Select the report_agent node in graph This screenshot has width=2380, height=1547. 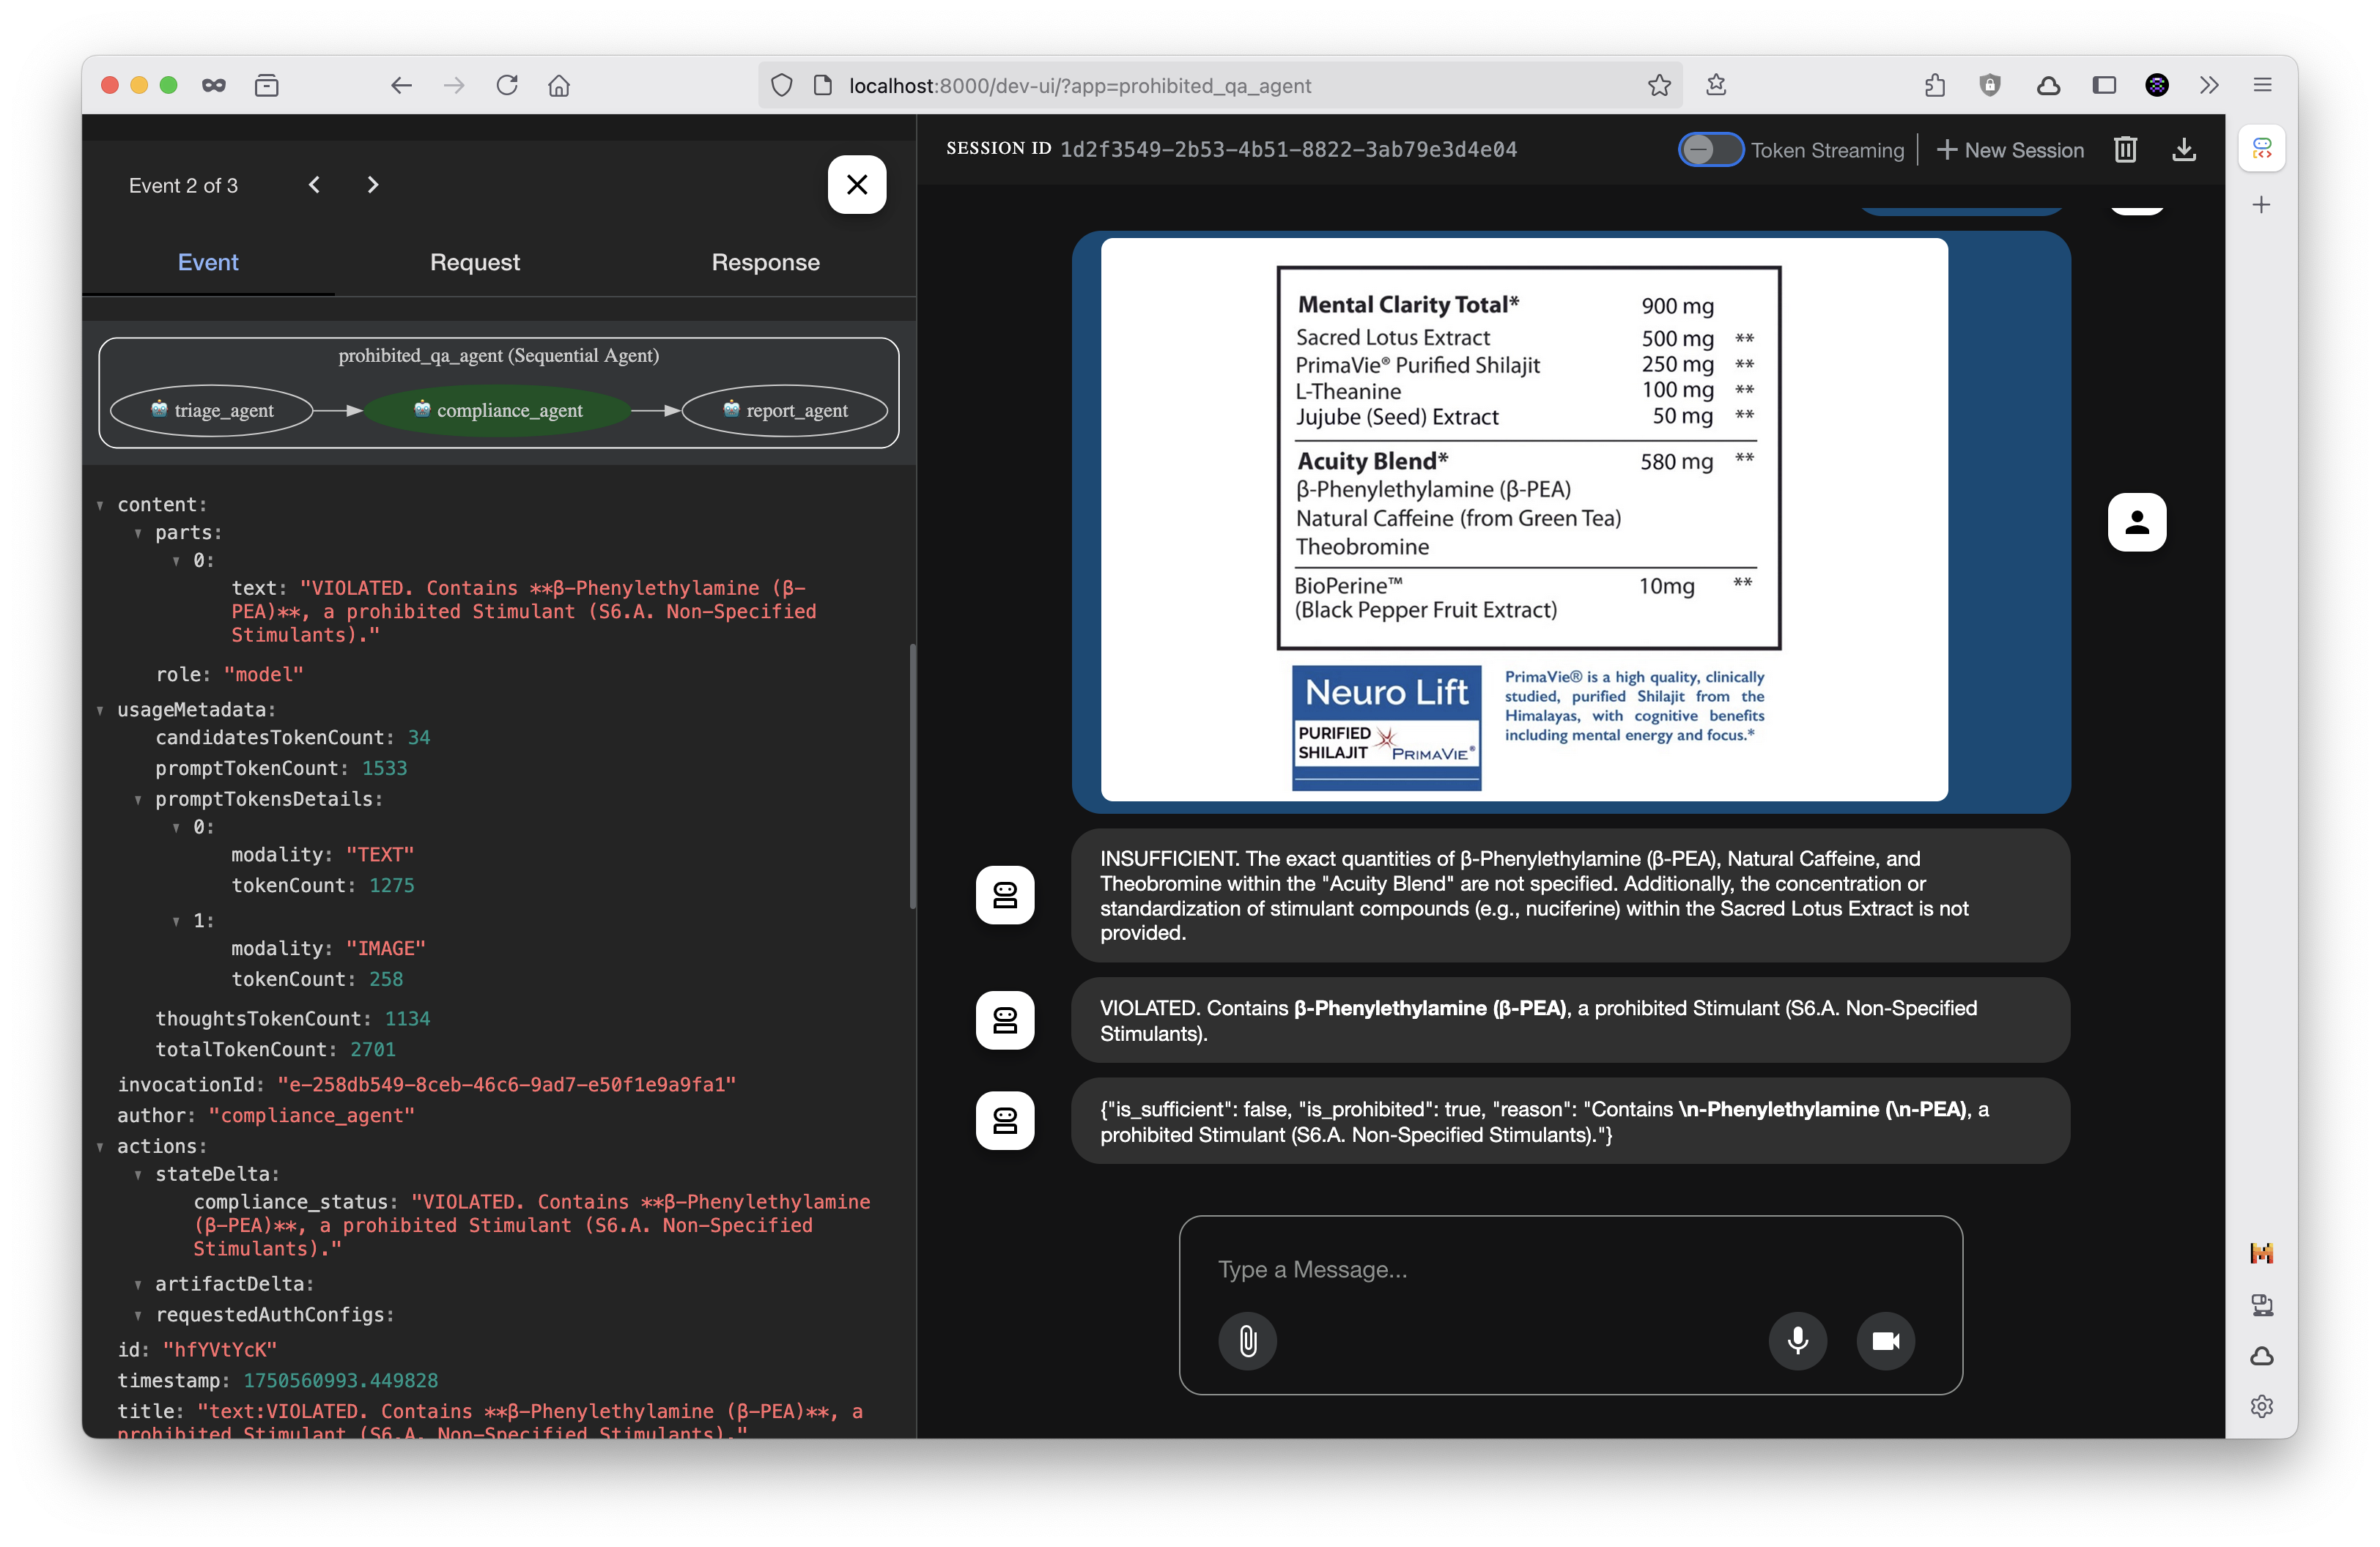[x=785, y=411]
